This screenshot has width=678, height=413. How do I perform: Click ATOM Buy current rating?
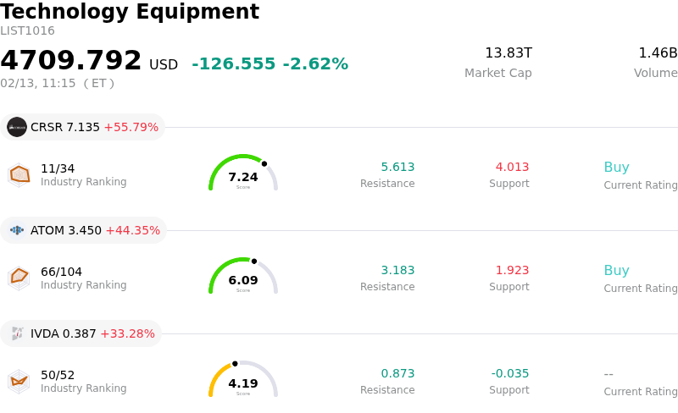coord(616,271)
